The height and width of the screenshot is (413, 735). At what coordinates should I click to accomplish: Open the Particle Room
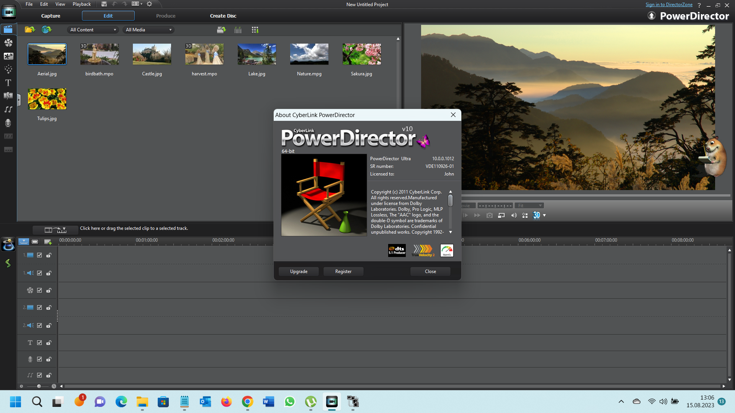[8, 69]
